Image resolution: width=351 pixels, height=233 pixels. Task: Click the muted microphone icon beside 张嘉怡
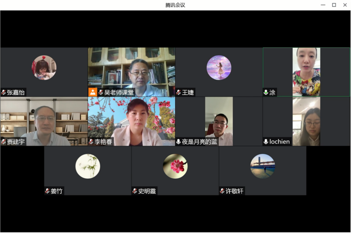pos(4,92)
